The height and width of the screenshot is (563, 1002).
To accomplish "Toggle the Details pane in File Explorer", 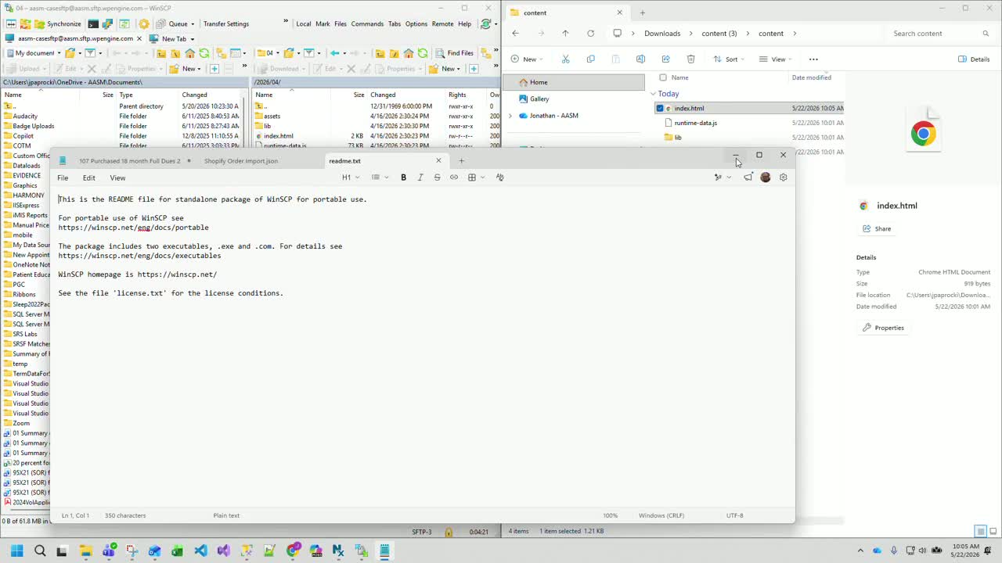I will click(x=974, y=59).
